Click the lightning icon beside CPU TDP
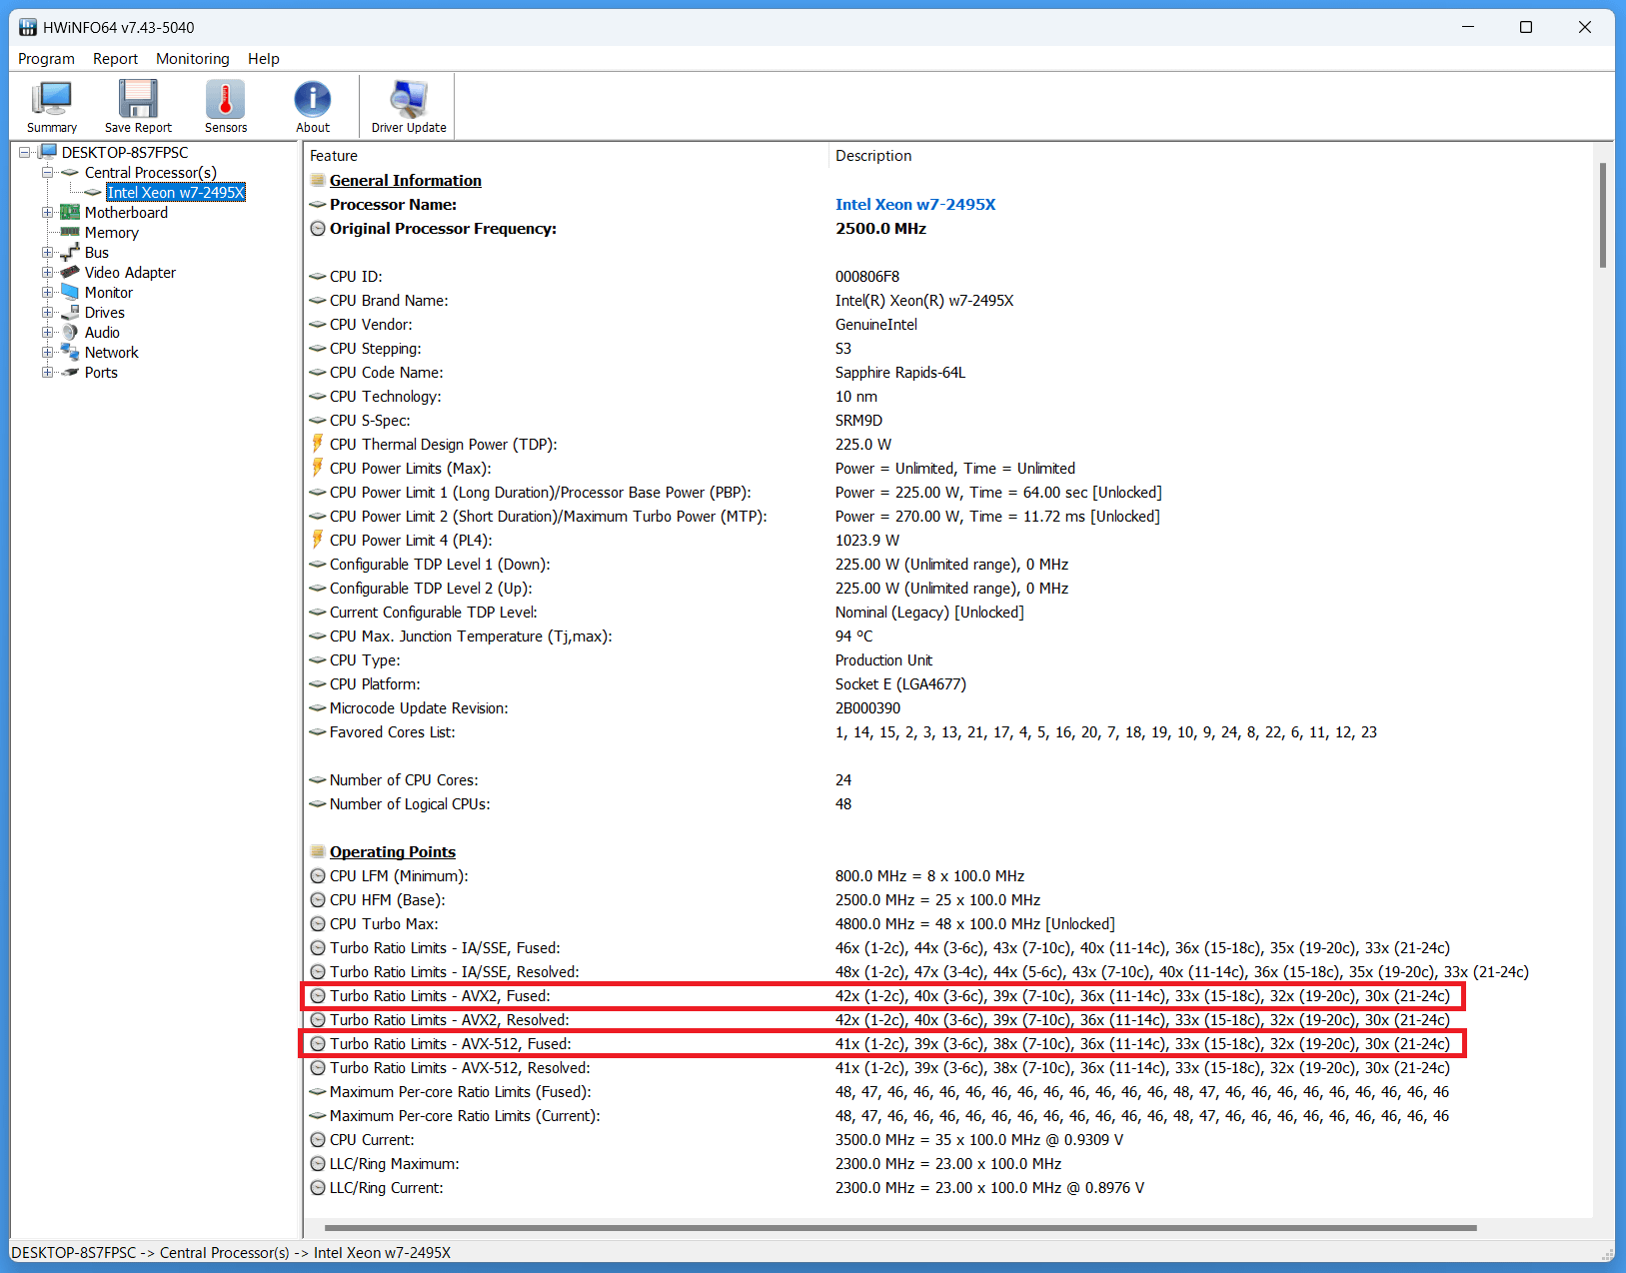The height and width of the screenshot is (1273, 1626). tap(318, 444)
